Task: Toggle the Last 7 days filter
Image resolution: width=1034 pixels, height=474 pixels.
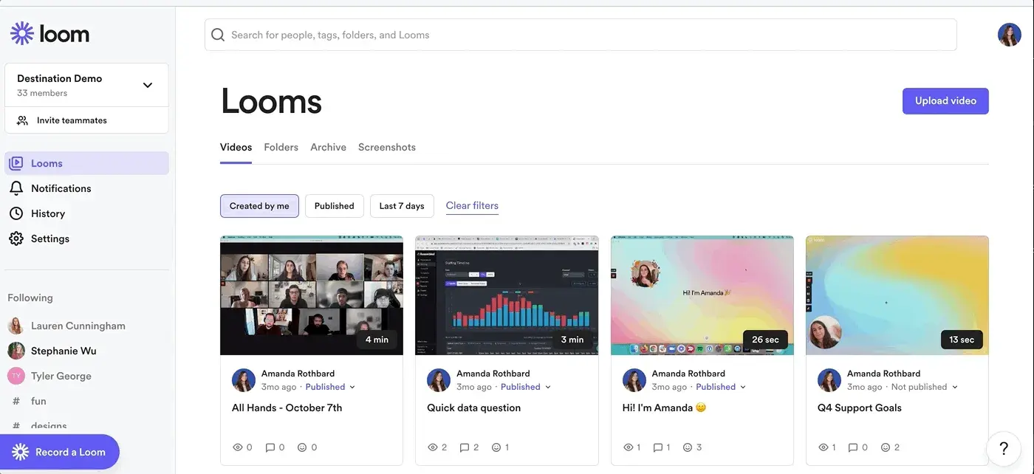Action: click(401, 206)
